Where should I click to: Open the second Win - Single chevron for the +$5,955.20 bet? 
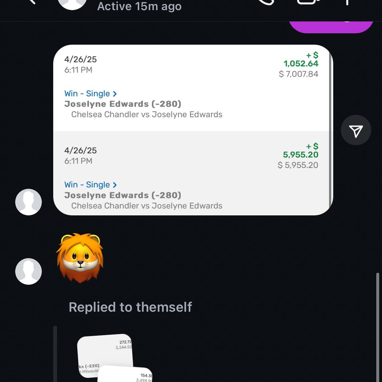coord(115,185)
